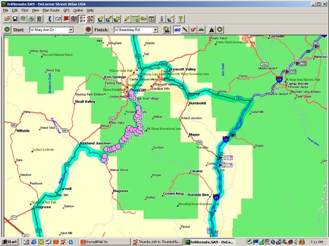The image size is (329, 246).
Task: Click the Humboldt label on map
Action: click(x=197, y=103)
